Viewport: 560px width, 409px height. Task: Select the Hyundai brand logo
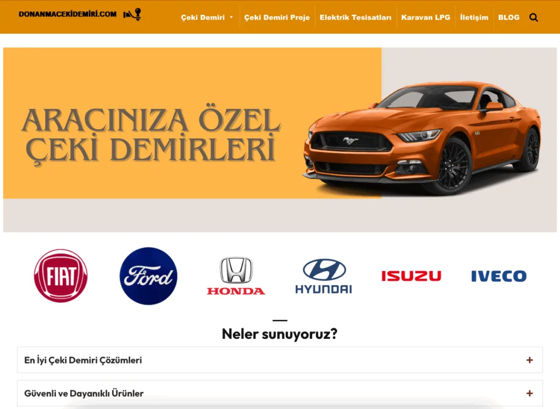(324, 276)
